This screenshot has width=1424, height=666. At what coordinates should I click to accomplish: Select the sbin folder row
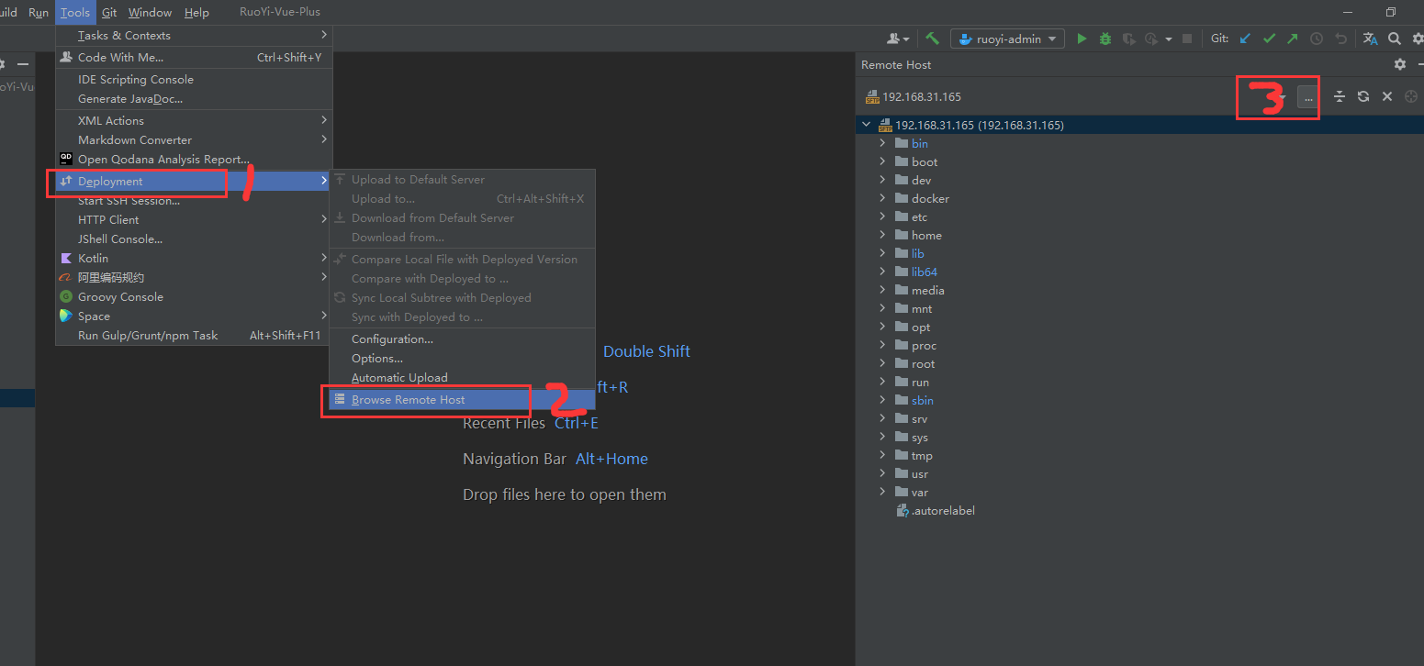1139,400
